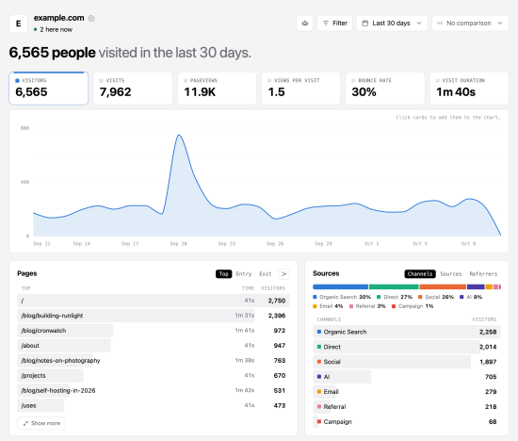The image size is (518, 441).
Task: Click Organic Search 30% legend item
Action: click(342, 297)
